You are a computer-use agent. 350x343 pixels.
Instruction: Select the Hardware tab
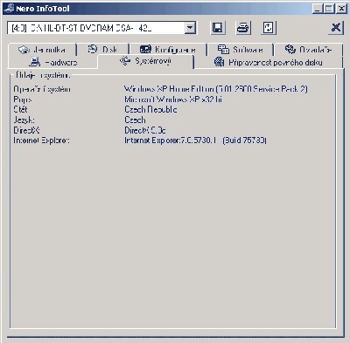[53, 62]
